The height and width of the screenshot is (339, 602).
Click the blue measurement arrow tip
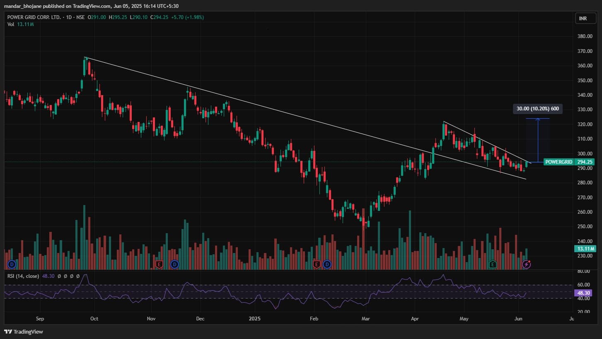coord(538,119)
